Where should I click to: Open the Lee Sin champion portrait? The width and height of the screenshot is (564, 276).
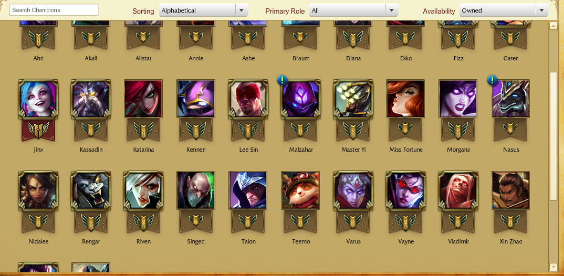click(x=248, y=99)
